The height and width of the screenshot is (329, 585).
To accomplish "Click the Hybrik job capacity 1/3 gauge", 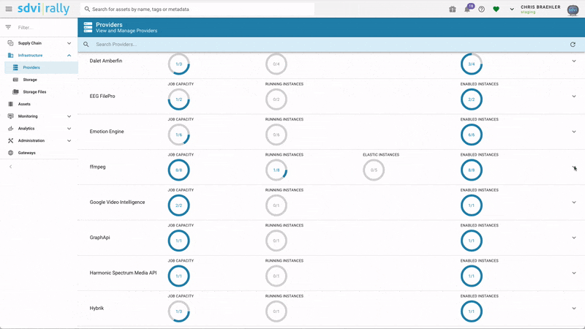I will point(178,311).
